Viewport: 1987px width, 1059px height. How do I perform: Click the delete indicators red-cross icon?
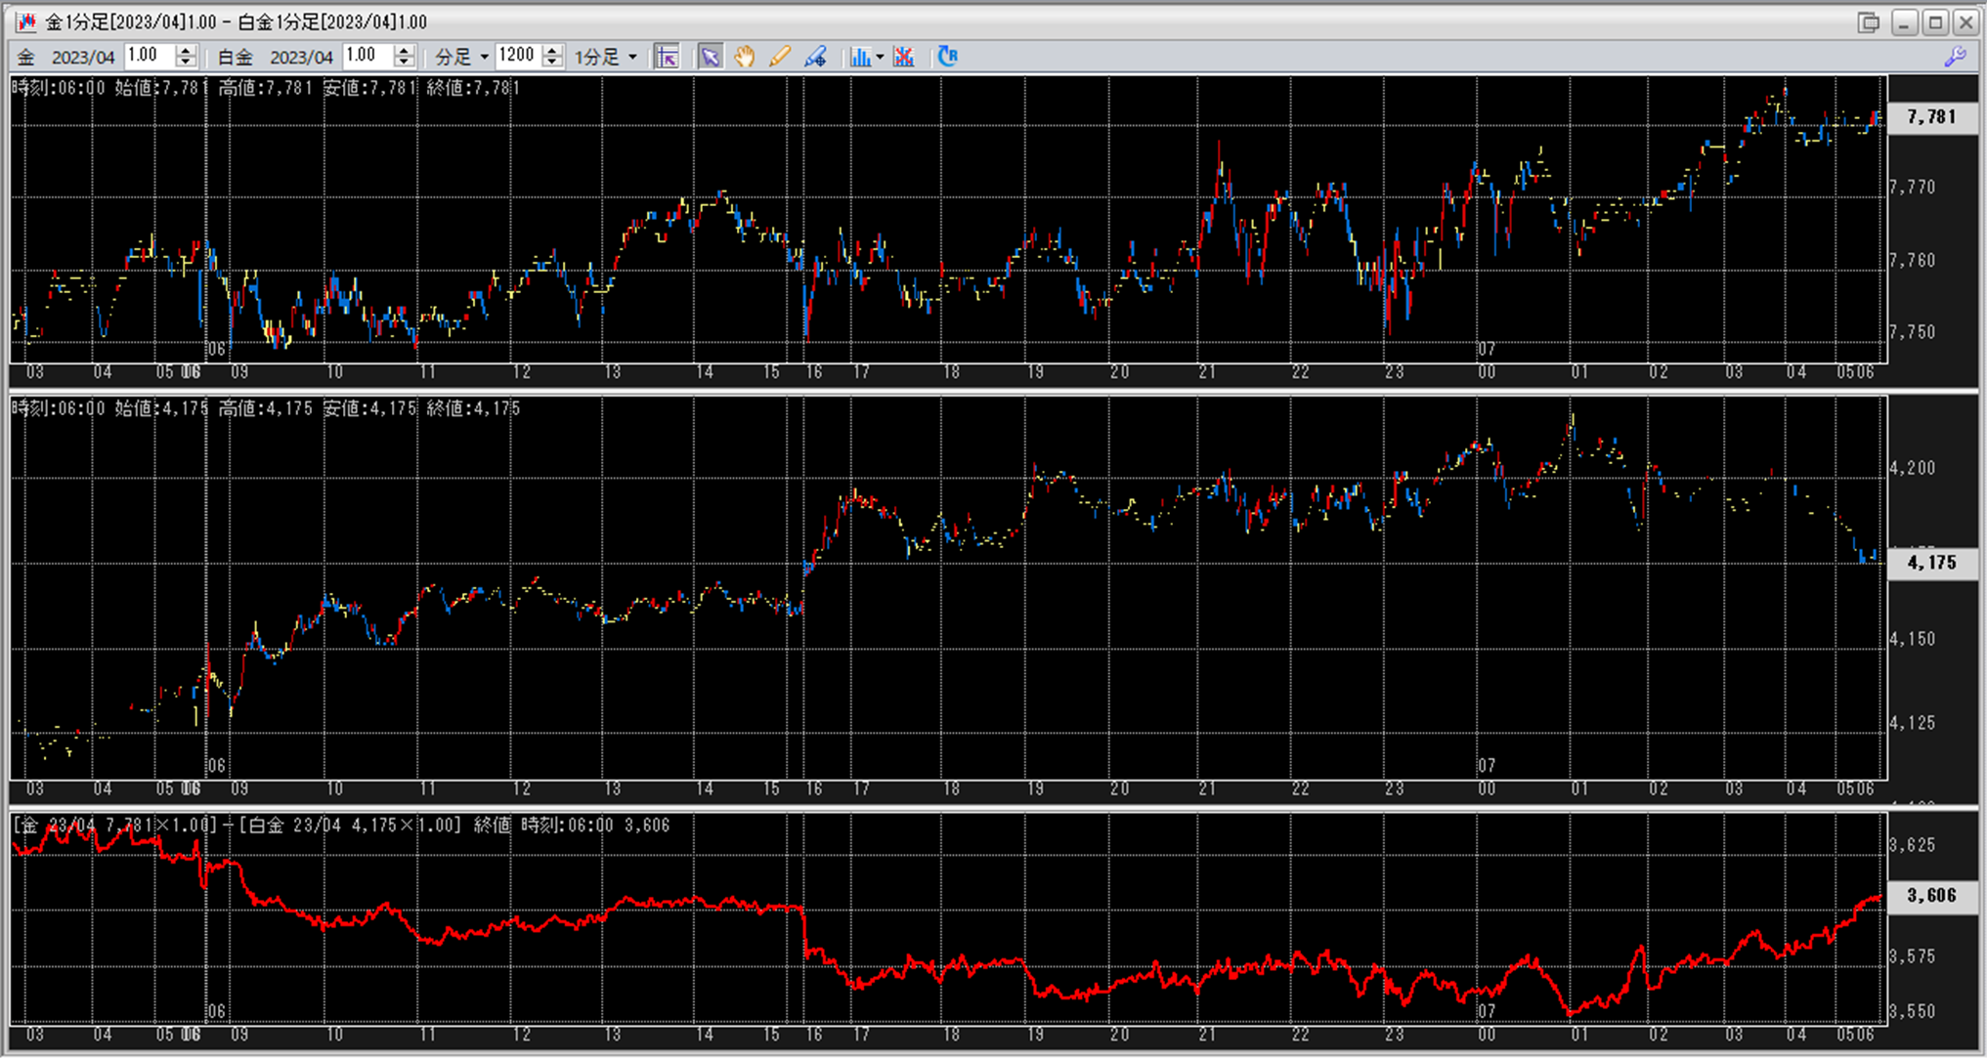click(904, 57)
